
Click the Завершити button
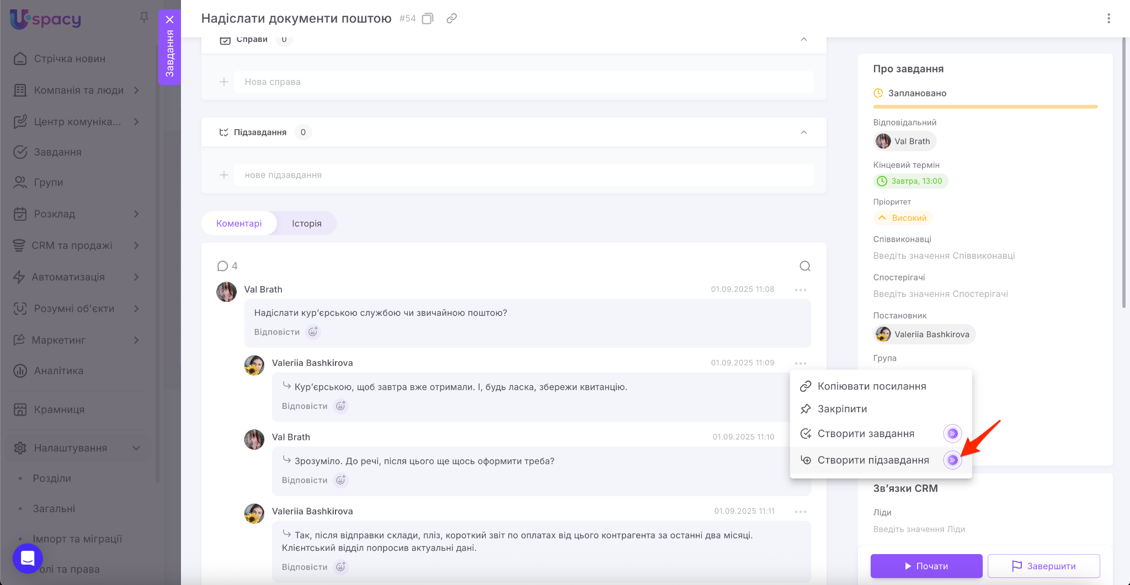point(1043,566)
